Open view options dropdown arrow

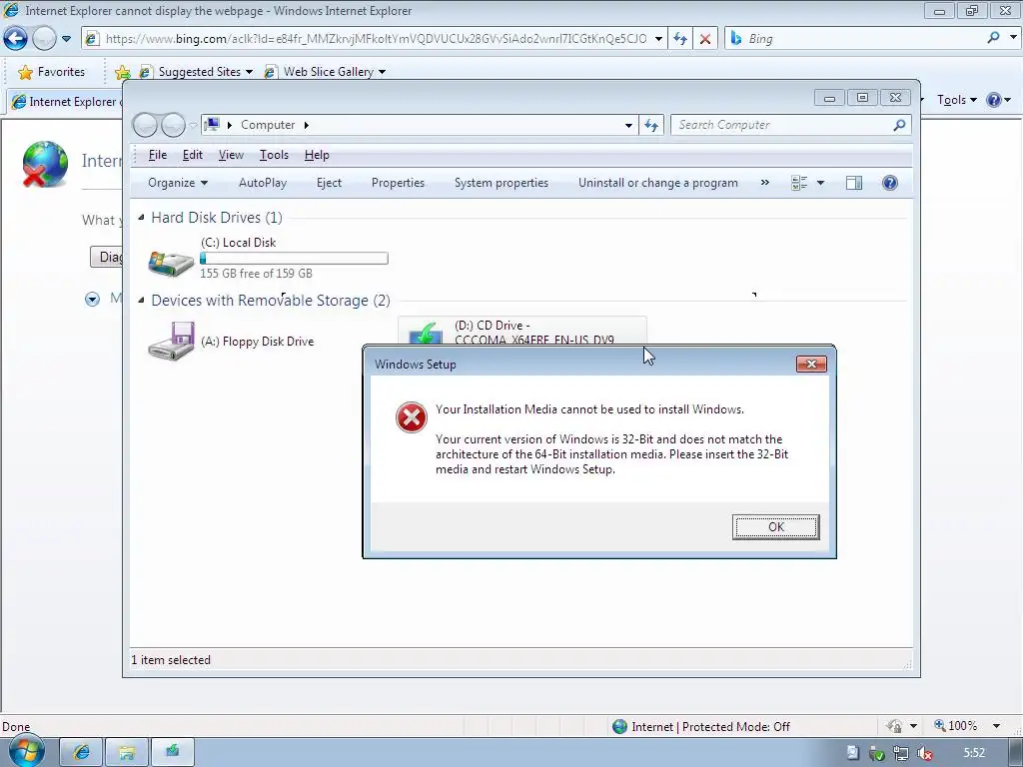821,184
